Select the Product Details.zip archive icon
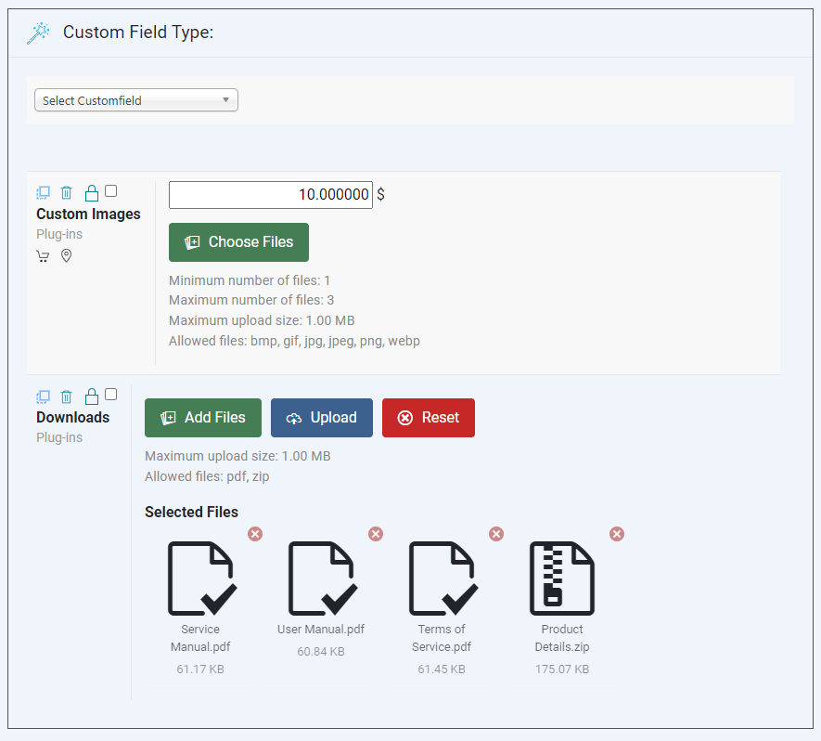Viewport: 821px width, 741px height. 562,578
